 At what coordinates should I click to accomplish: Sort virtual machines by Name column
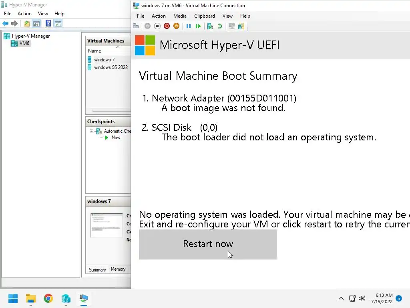94,51
